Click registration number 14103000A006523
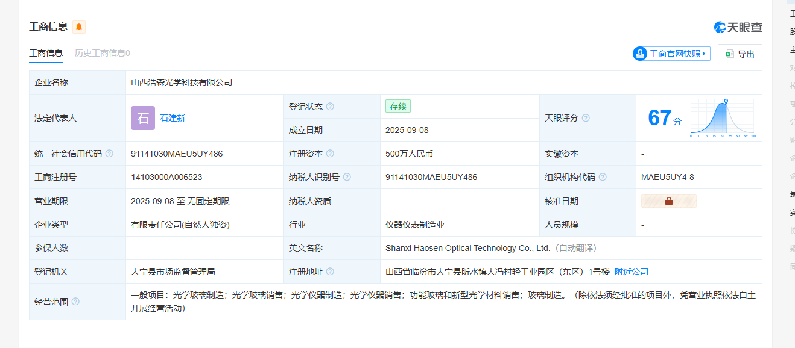The image size is (795, 348). (x=166, y=177)
